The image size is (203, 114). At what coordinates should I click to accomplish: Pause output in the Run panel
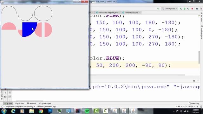coord(5,93)
